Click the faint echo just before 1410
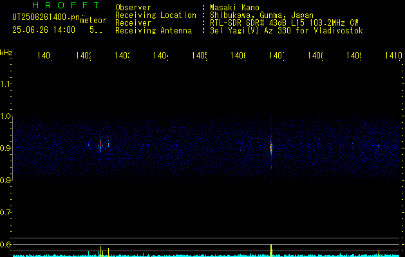 [x=379, y=146]
